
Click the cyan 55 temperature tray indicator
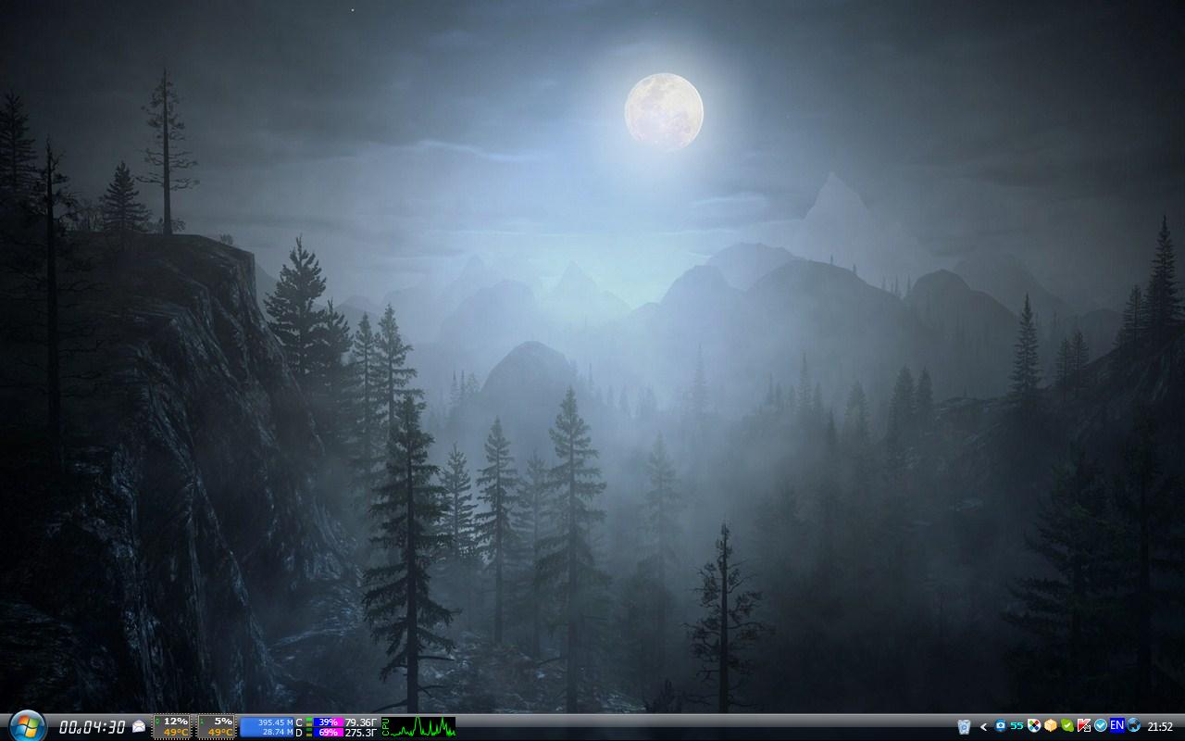tap(1017, 726)
